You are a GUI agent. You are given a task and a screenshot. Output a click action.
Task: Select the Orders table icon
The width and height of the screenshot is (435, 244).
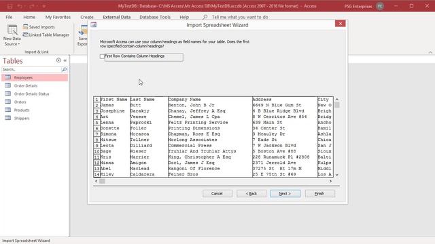click(8, 102)
